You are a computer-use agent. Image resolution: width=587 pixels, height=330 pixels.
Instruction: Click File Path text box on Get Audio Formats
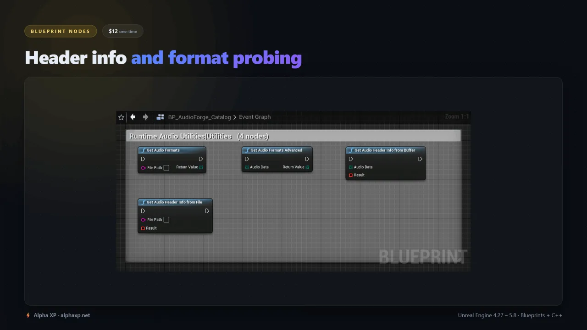pyautogui.click(x=166, y=168)
